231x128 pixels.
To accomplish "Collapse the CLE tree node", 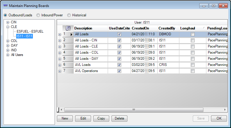I will pos(8,27).
